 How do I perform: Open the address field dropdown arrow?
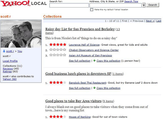pyautogui.click(x=144, y=5)
